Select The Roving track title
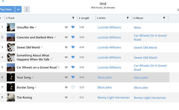 [24, 98]
